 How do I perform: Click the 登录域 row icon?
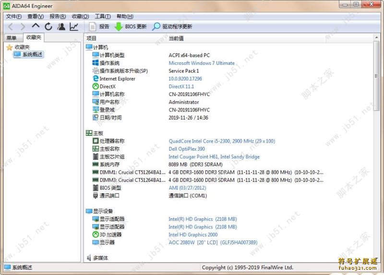[96, 110]
